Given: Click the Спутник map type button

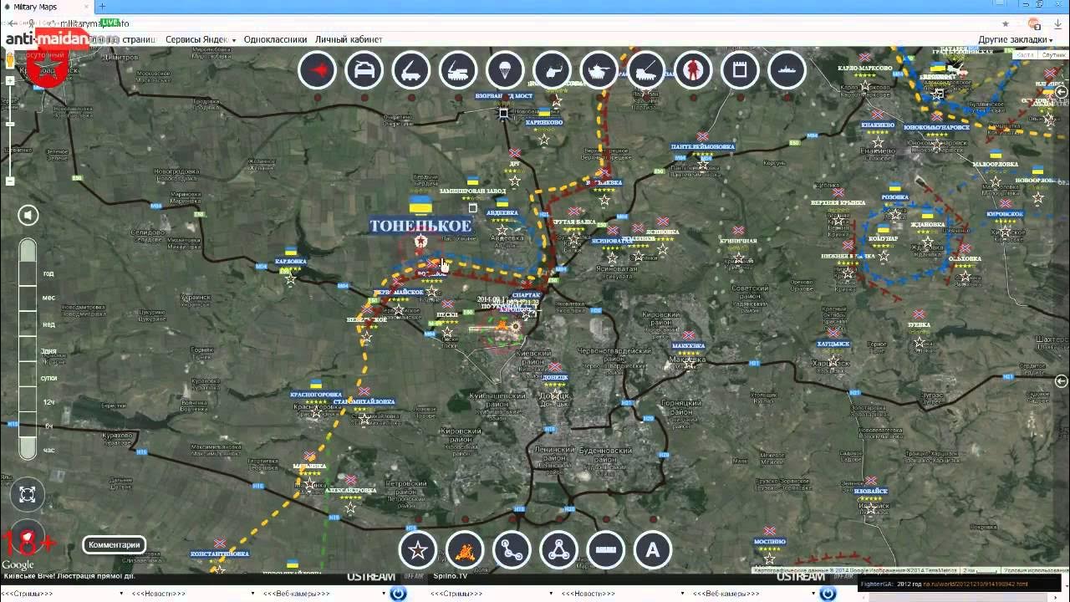Looking at the screenshot, I should (1052, 55).
